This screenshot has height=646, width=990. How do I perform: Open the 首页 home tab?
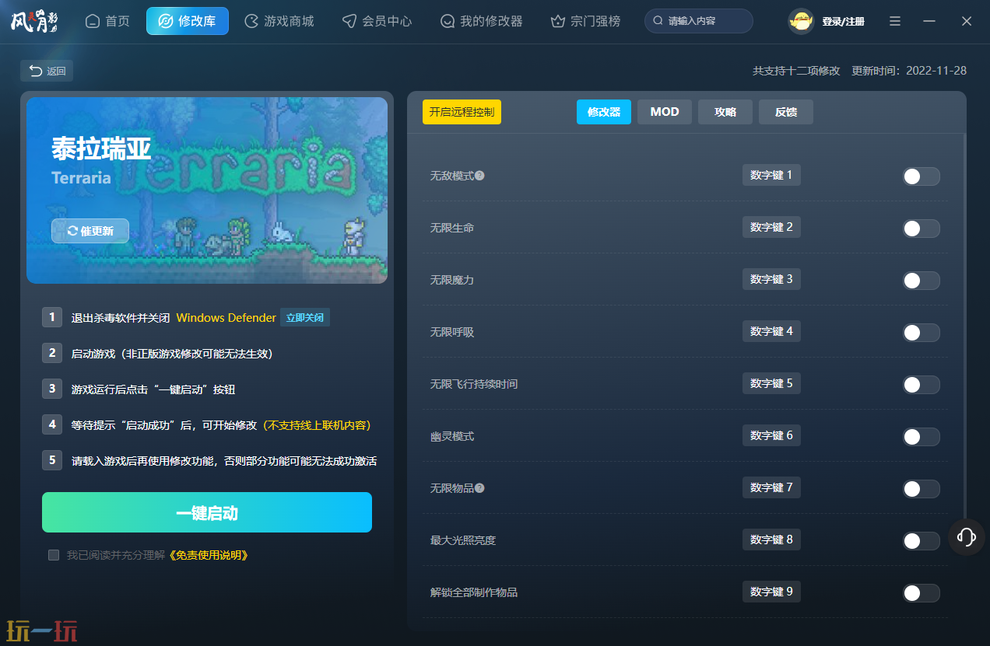point(107,21)
